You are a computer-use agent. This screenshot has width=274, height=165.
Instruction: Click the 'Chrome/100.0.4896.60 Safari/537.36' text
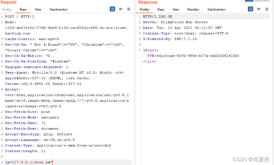[x=43, y=84]
